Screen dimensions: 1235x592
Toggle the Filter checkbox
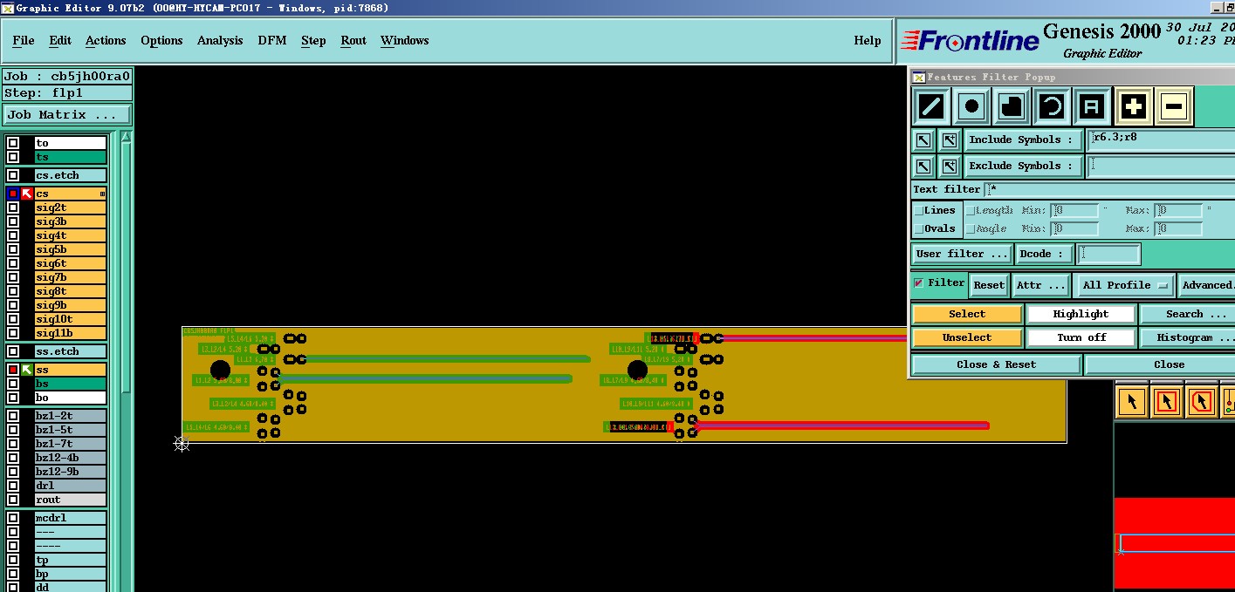coord(919,283)
